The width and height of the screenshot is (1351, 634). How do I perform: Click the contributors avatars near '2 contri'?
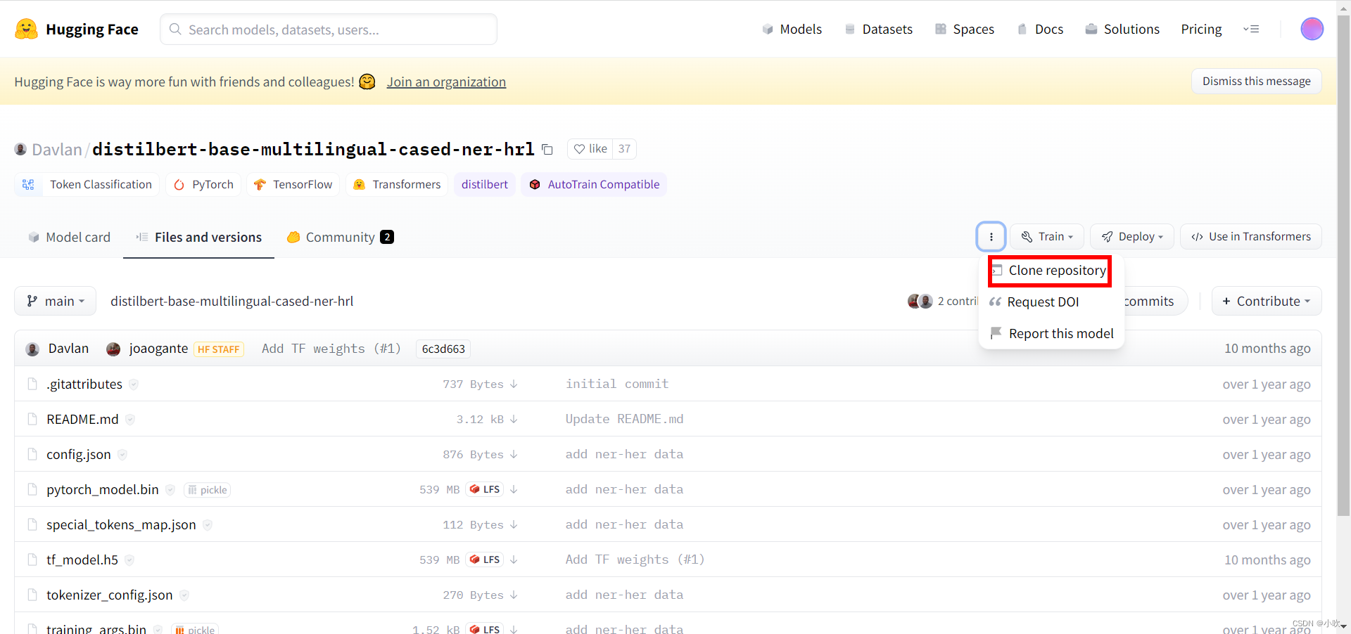coord(920,301)
